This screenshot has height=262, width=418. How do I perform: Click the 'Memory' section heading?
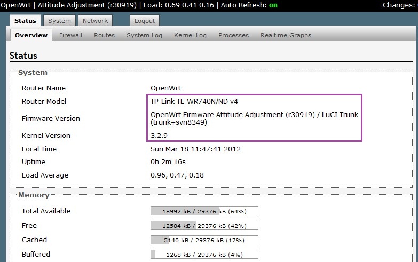34,195
